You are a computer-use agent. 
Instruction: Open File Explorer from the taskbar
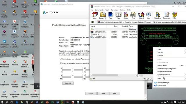(22, 102)
